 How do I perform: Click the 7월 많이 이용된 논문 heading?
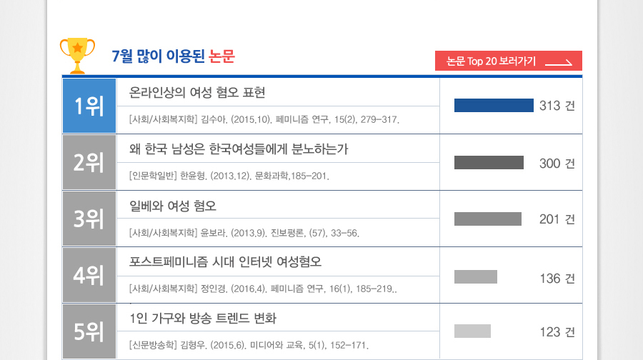(173, 56)
